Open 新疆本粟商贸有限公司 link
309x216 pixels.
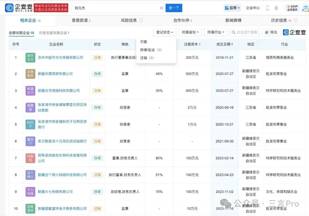coord(55,74)
